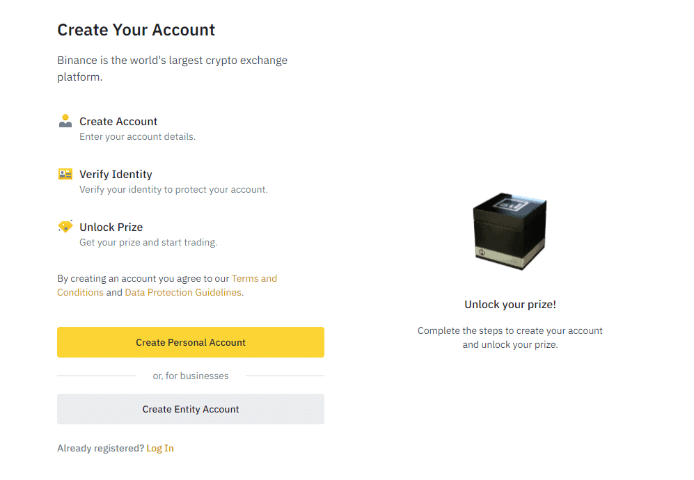Screen dimensions: 694x480
Task: Select the Unlock Prize step label
Action: click(111, 227)
